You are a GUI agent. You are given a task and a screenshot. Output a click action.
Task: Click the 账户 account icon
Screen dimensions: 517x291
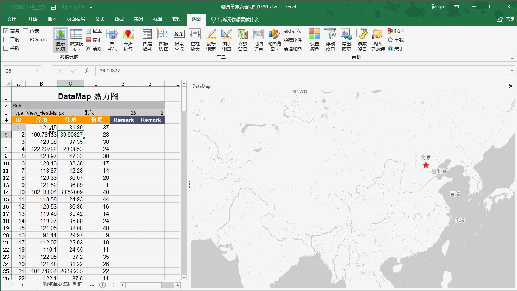[x=396, y=31]
